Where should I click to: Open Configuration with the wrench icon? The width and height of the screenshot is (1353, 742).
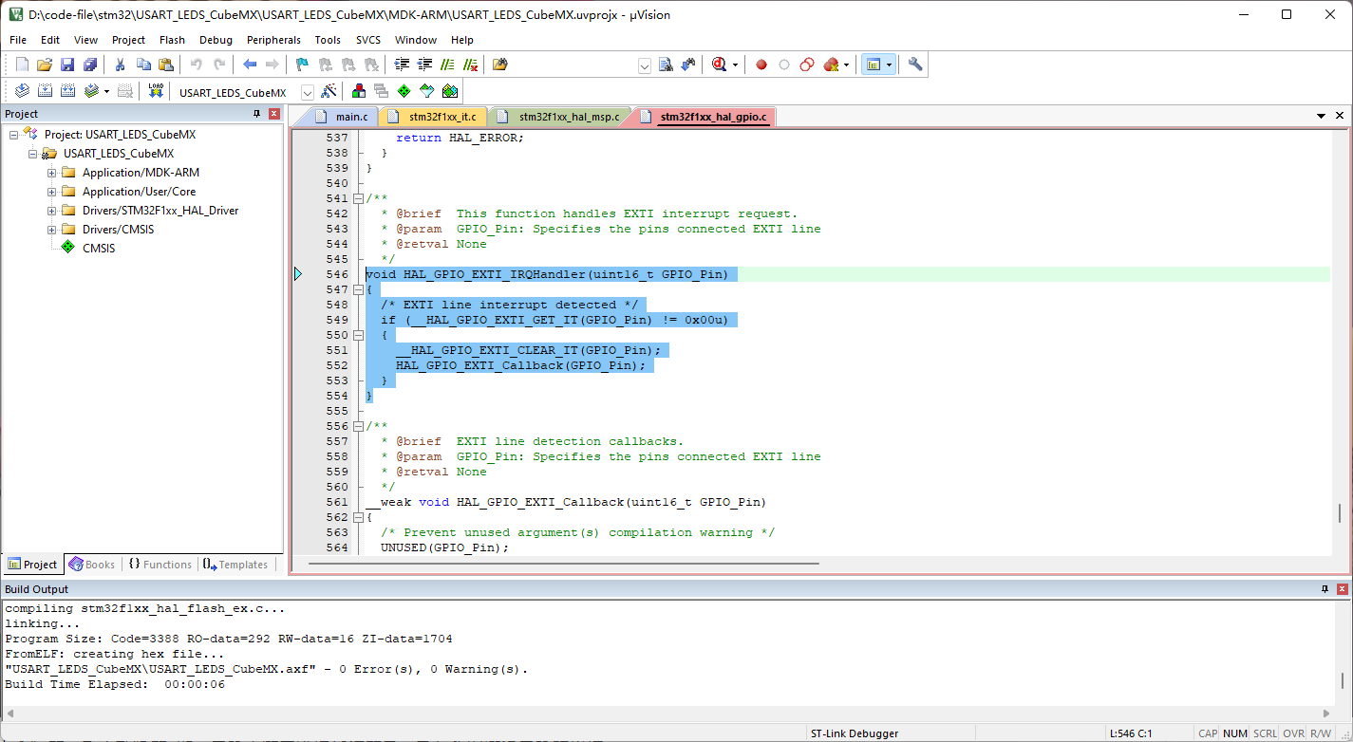click(915, 65)
